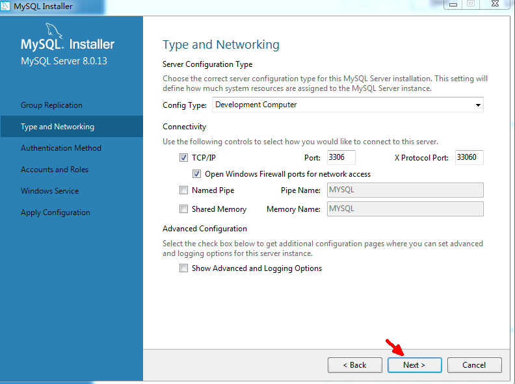
Task: Click the Server Configuration Type label
Action: 207,64
